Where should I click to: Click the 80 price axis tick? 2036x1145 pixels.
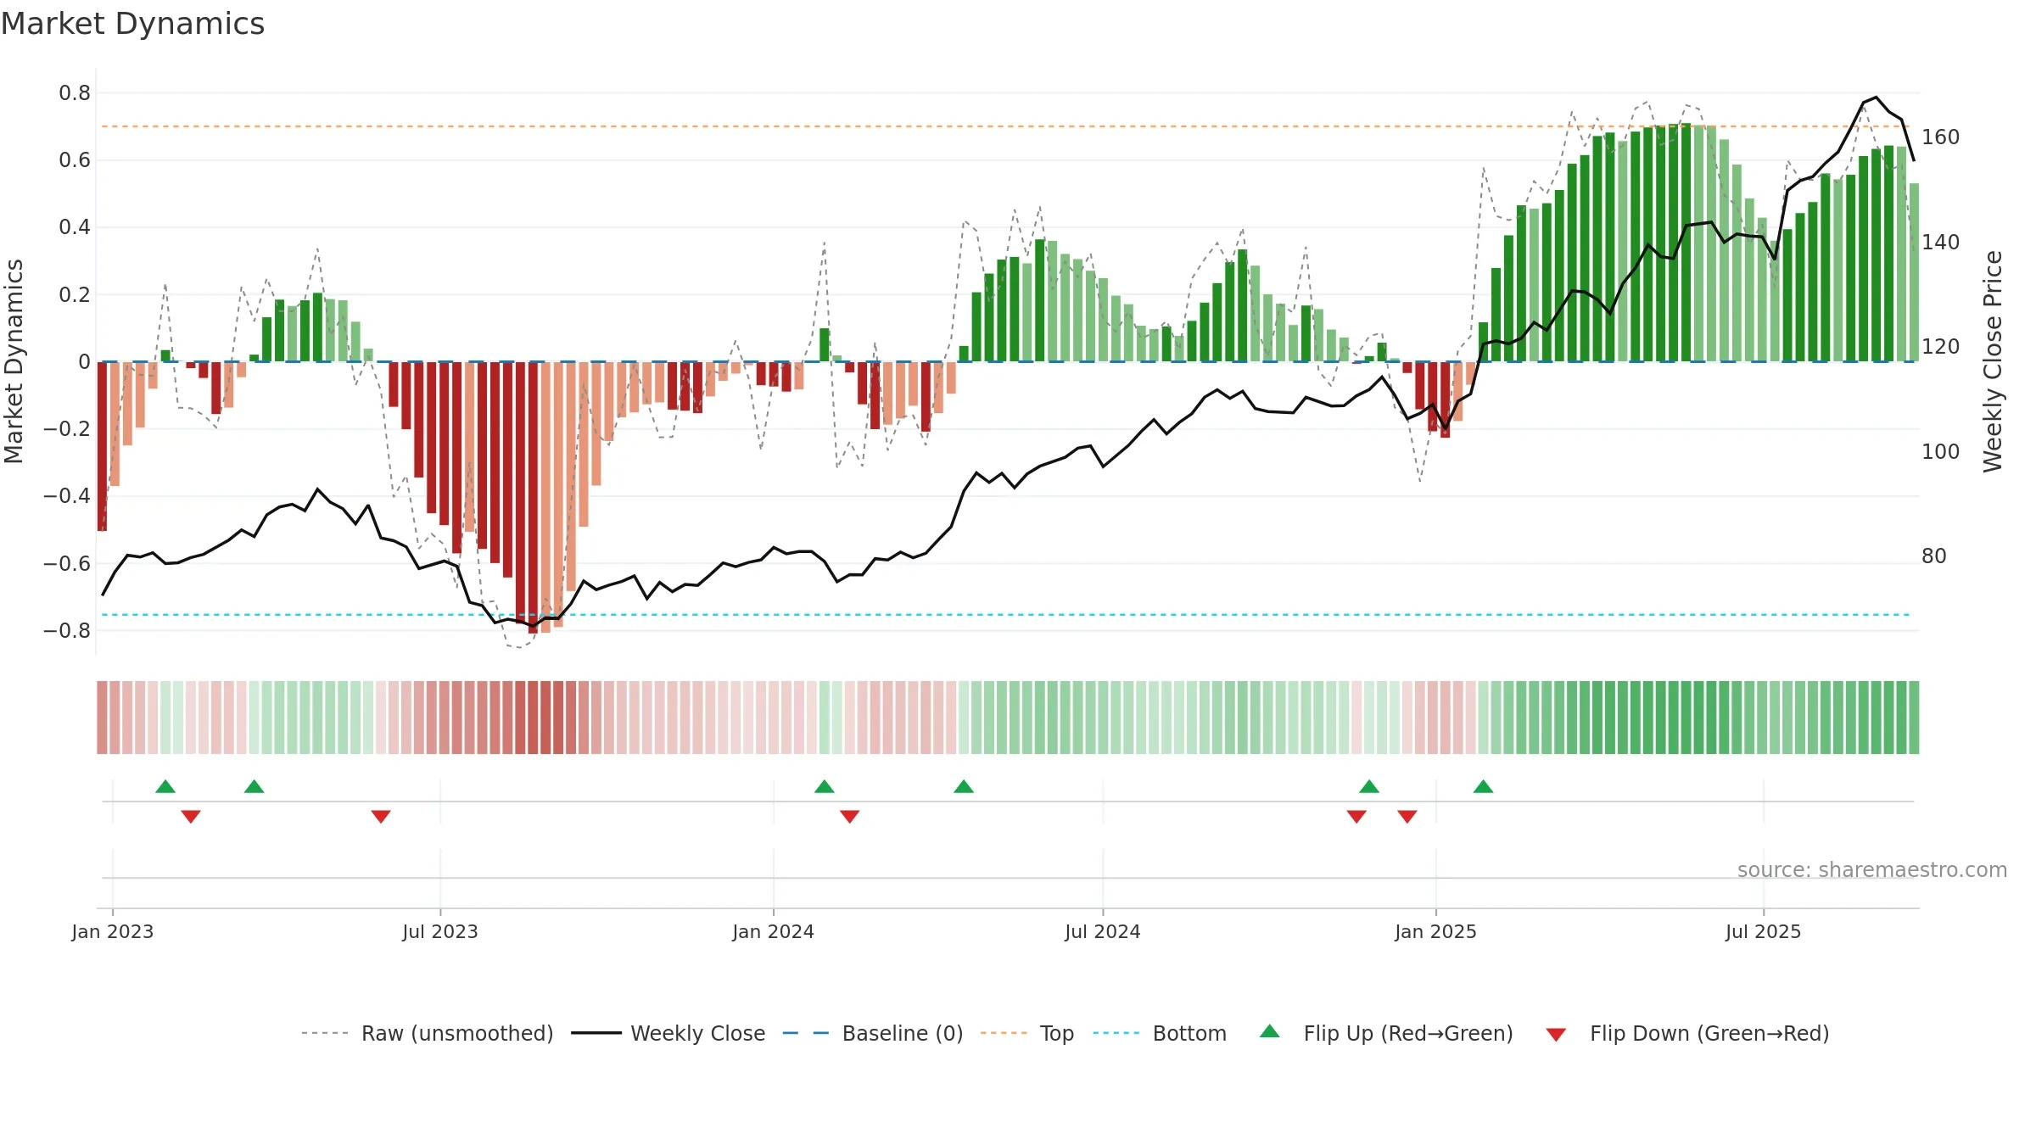[x=1934, y=556]
